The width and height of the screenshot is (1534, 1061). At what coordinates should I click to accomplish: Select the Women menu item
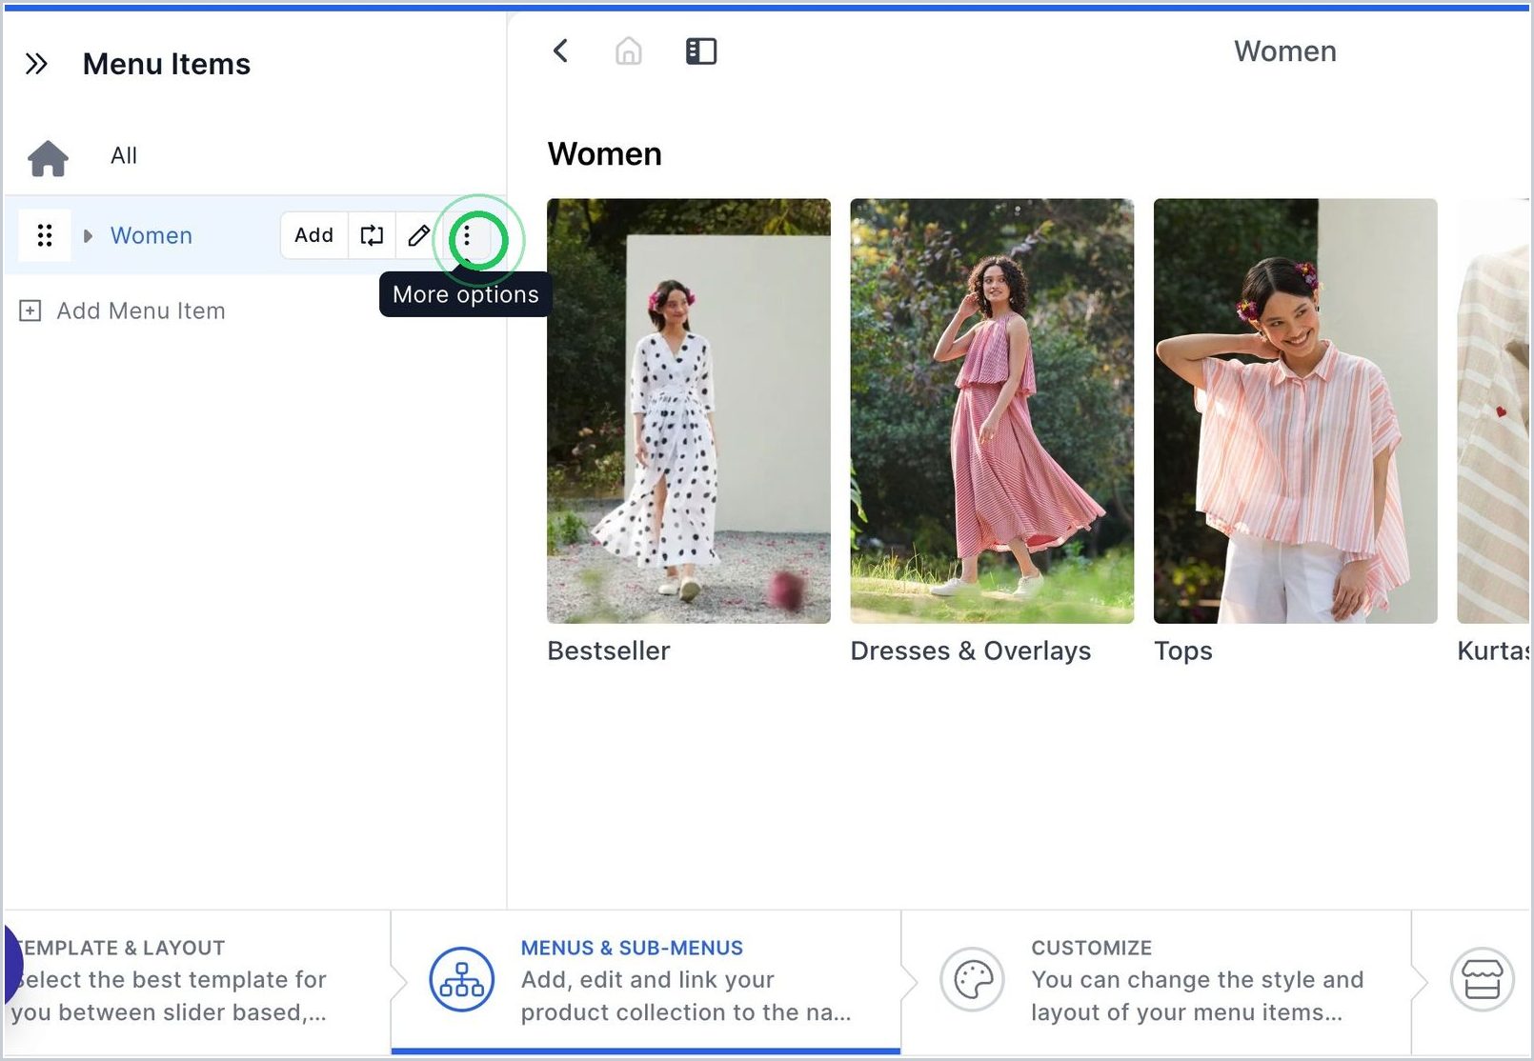[151, 235]
